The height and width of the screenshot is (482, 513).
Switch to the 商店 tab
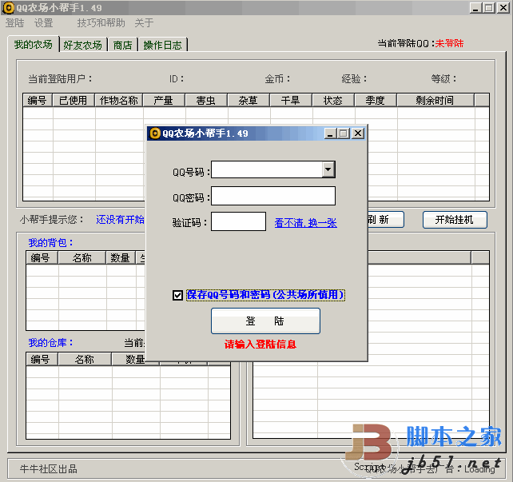point(123,45)
